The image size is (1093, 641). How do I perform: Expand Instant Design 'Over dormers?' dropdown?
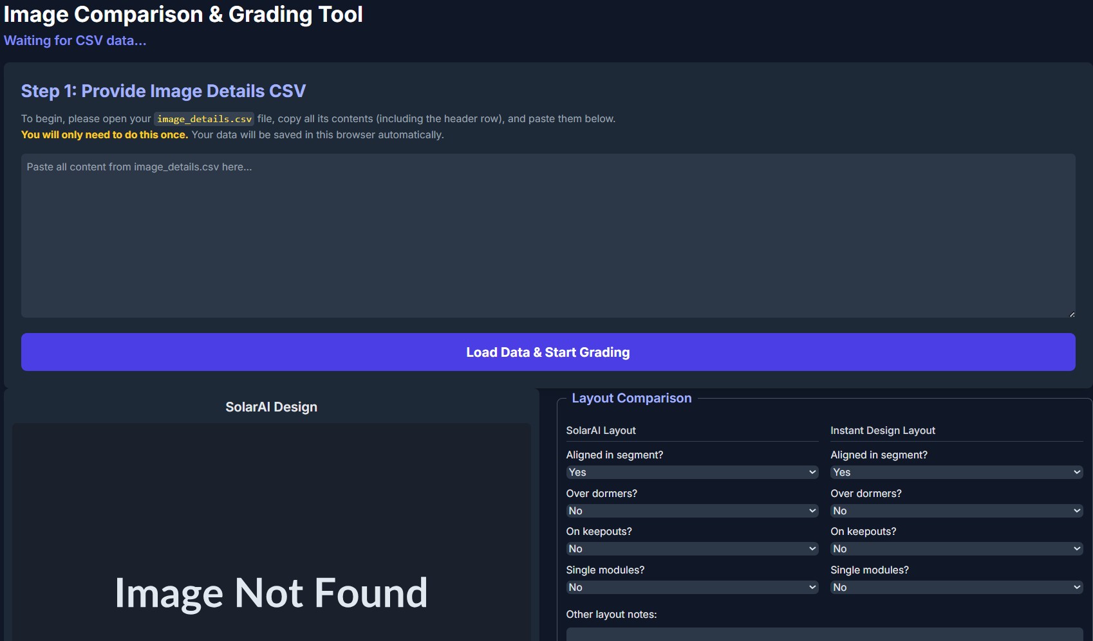(x=956, y=511)
